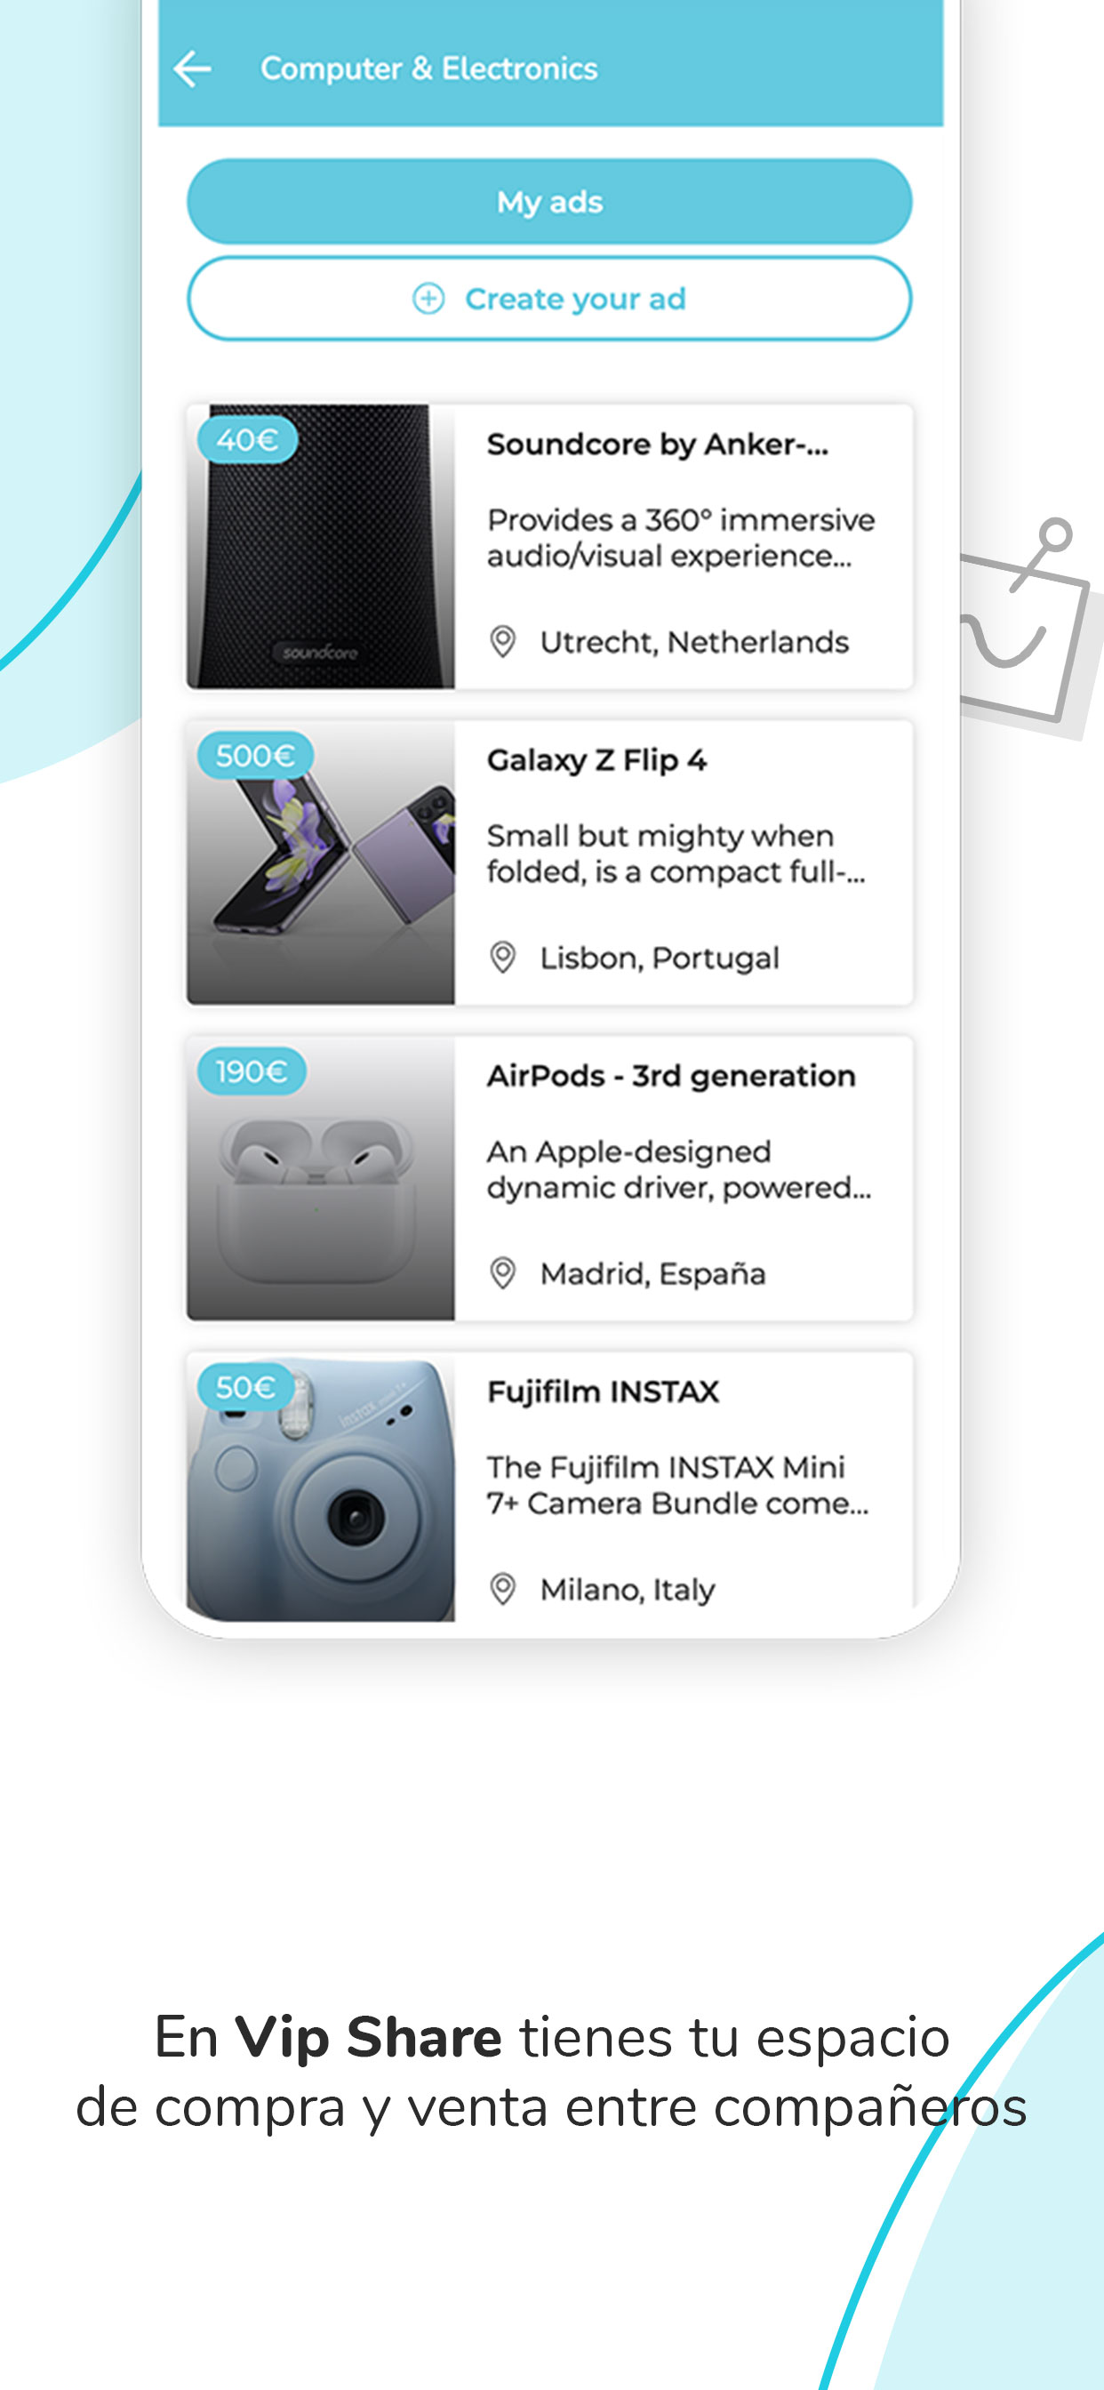
Task: Click location pin next to Lisbon, Portugal
Action: pyautogui.click(x=503, y=957)
